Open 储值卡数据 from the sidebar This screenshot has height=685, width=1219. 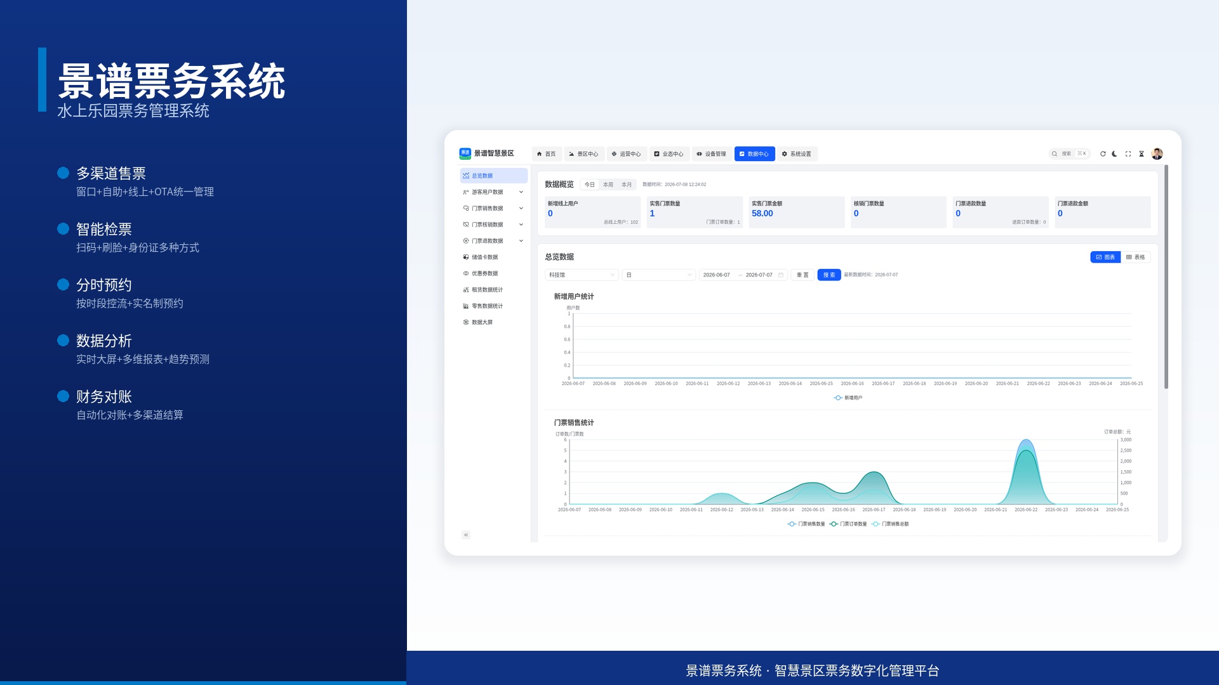pos(494,258)
